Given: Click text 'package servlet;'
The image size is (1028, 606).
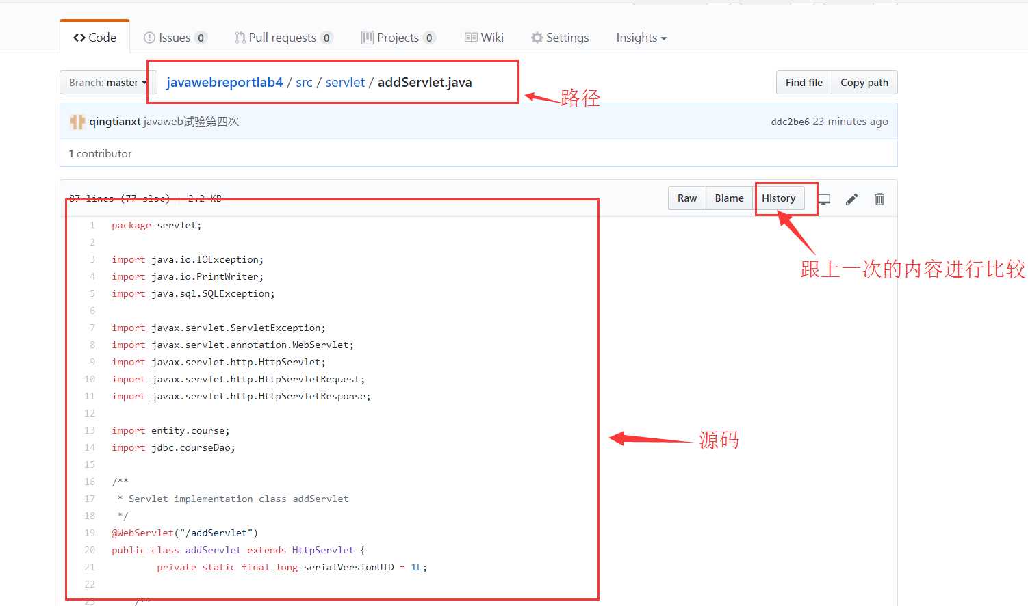Looking at the screenshot, I should tap(157, 225).
